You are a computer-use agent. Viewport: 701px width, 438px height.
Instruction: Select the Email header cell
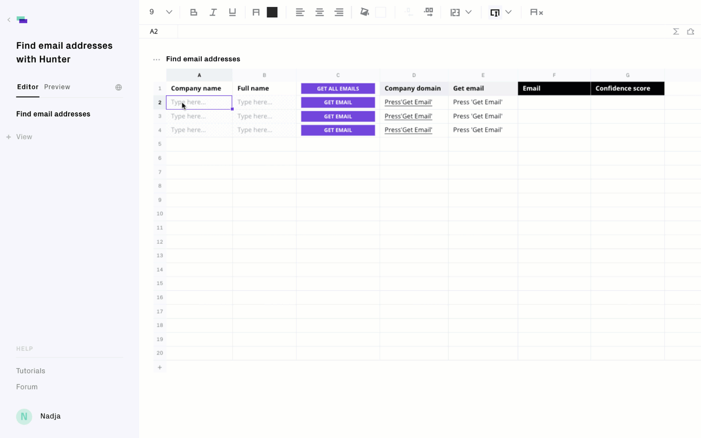[x=554, y=89]
